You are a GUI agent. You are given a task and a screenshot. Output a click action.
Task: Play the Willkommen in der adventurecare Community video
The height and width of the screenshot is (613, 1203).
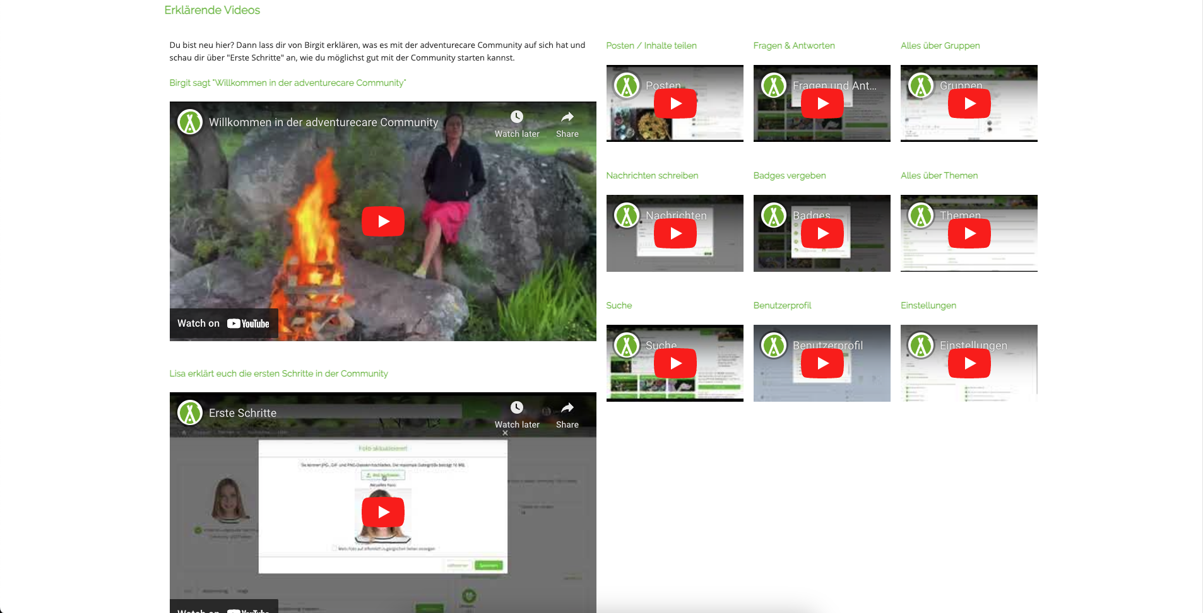[382, 221]
